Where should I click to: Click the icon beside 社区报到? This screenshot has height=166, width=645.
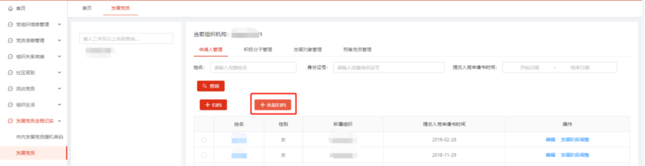10,73
